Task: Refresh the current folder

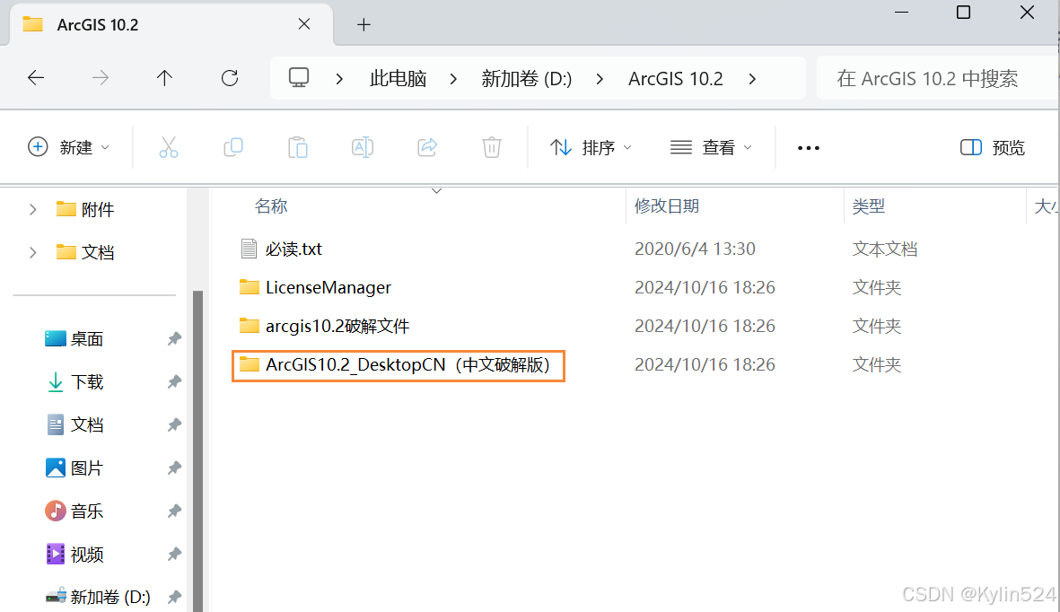Action: 230,78
